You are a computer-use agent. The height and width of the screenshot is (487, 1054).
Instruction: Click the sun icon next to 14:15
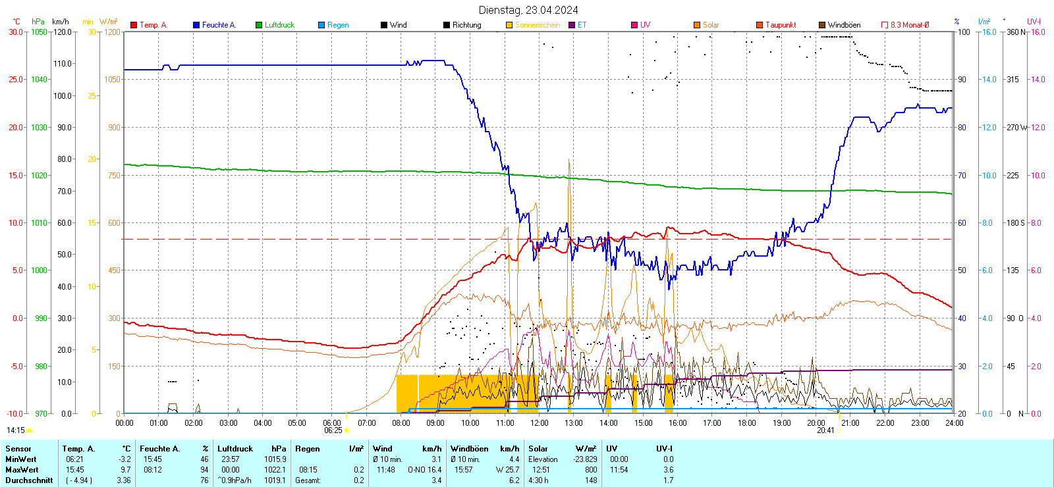[x=29, y=430]
